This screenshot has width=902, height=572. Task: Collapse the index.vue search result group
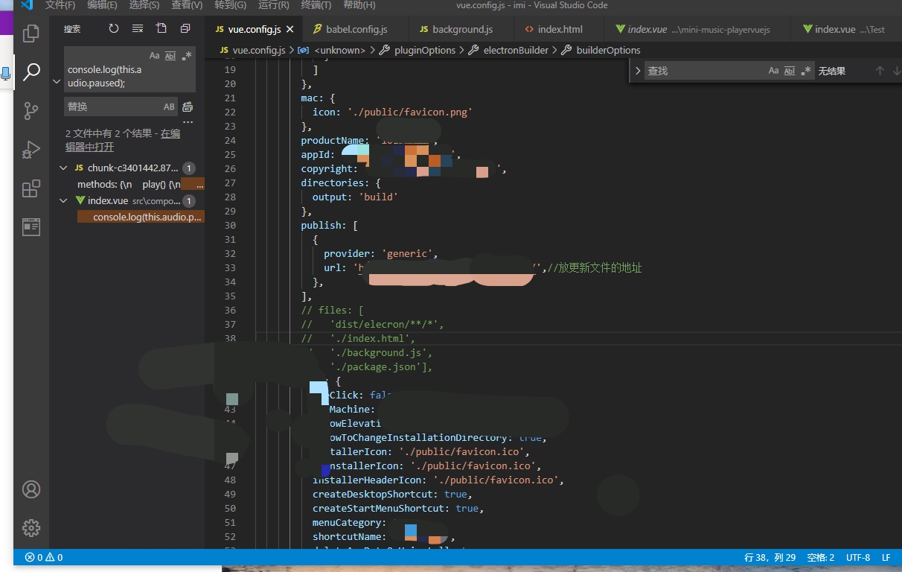tap(63, 201)
